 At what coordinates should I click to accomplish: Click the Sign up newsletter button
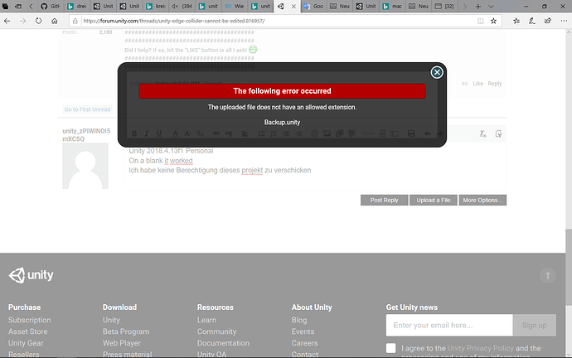tap(535, 325)
